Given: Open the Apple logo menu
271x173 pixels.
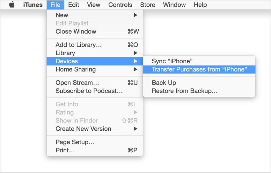Looking at the screenshot, I should click(x=12, y=5).
